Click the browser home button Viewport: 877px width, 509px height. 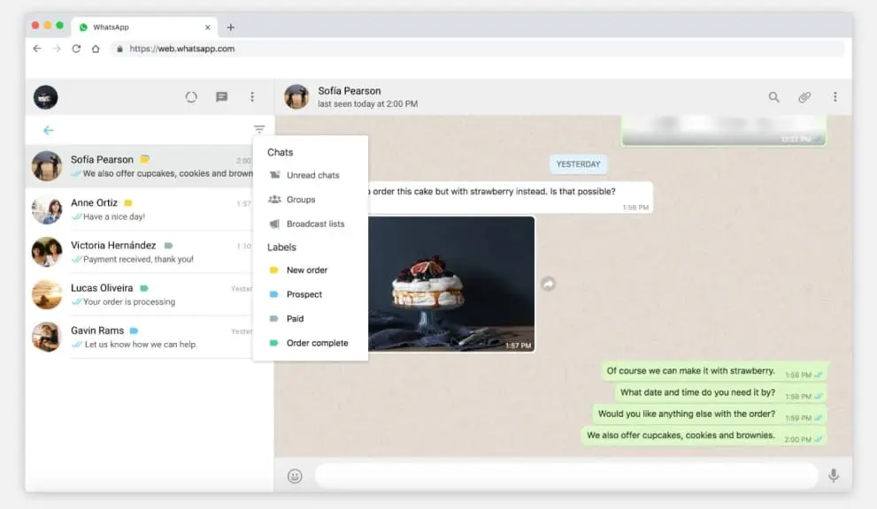click(96, 49)
